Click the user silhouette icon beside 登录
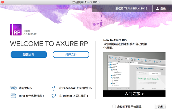 (157, 8)
